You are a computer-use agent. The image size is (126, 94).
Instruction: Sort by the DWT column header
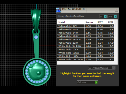tap(102, 22)
